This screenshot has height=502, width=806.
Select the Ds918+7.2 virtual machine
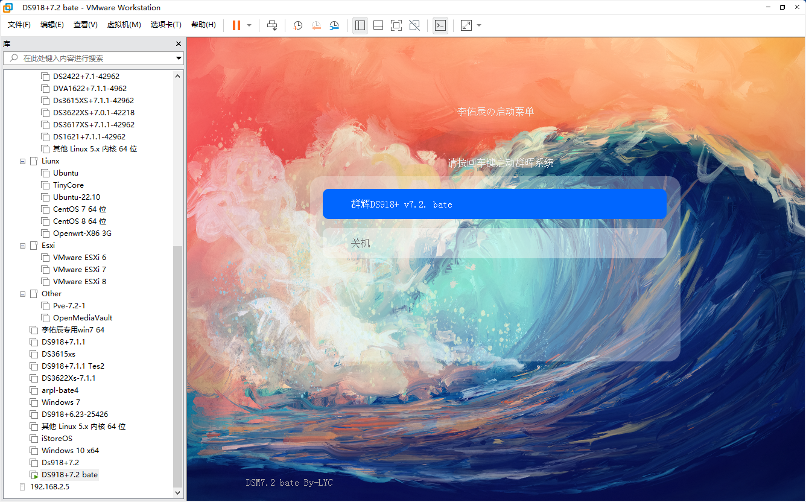[60, 463]
